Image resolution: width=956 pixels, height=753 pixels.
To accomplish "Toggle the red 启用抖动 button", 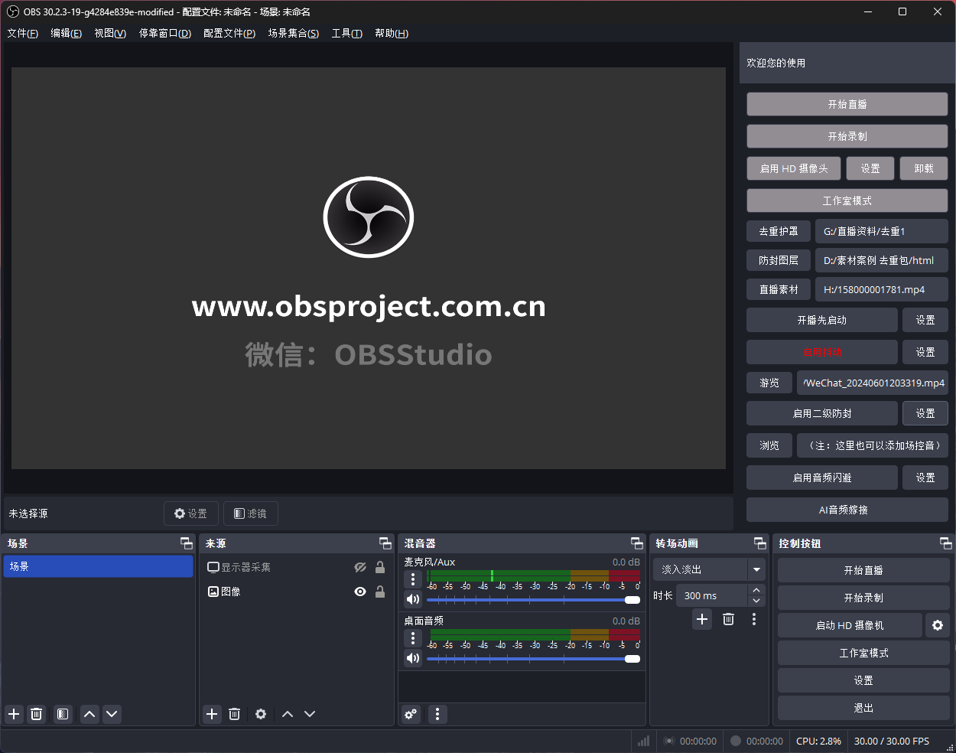I will pyautogui.click(x=822, y=352).
